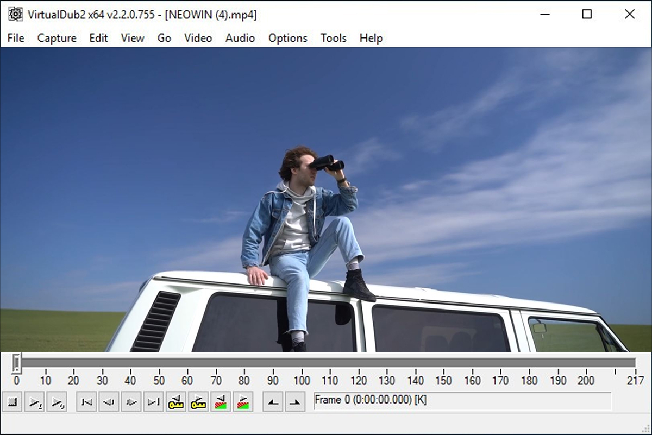Click the Frame 0 position readout field

[x=462, y=401]
